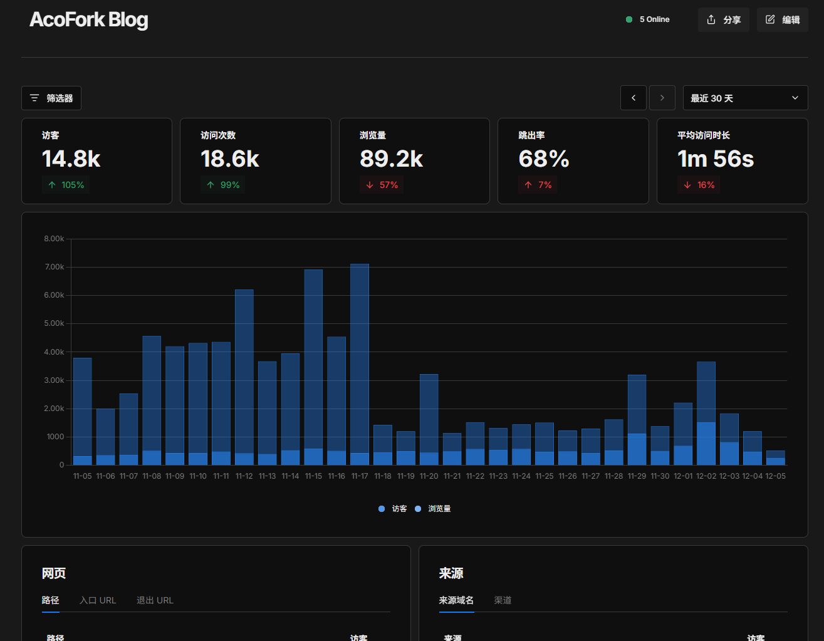Open the AcoFork Blog title link
The width and height of the screenshot is (824, 641).
(x=89, y=20)
